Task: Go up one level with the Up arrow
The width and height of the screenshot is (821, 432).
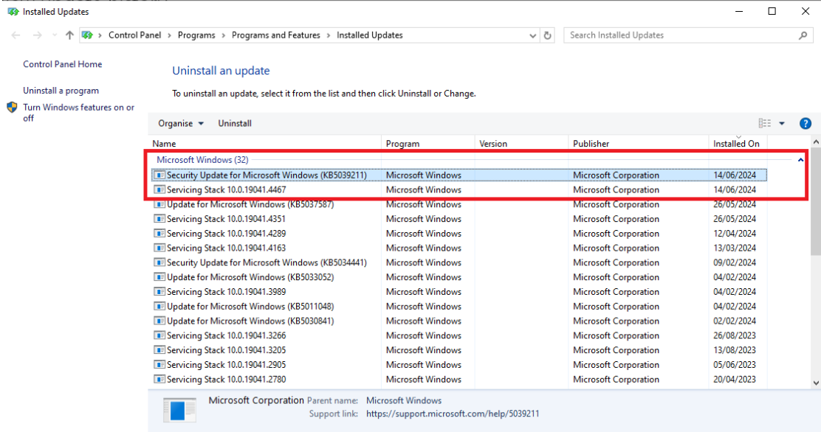Action: point(69,35)
